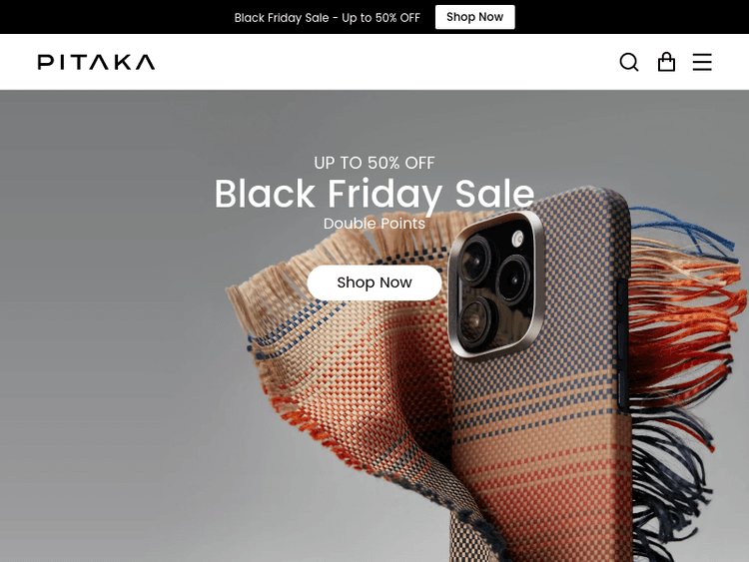749x562 pixels.
Task: Click the phone case camera module
Action: (495, 284)
